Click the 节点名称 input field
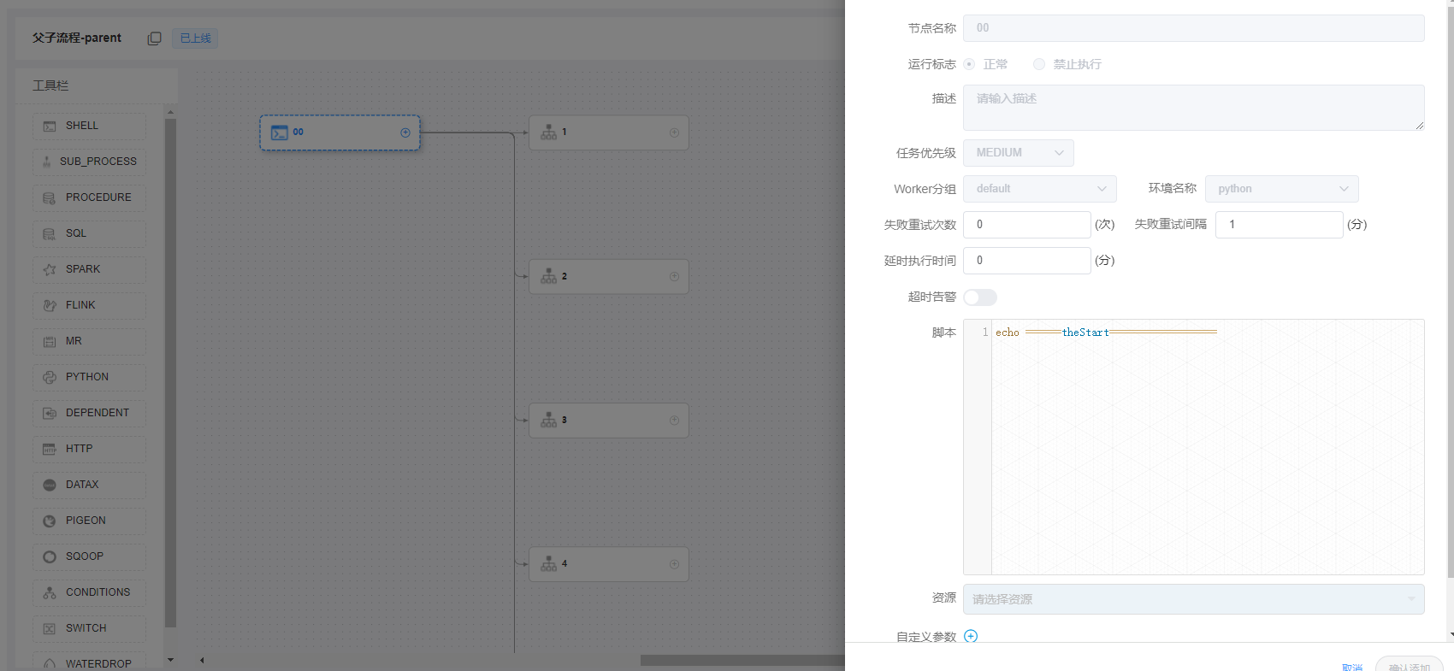Screen dimensions: 1454x671 tap(1194, 28)
